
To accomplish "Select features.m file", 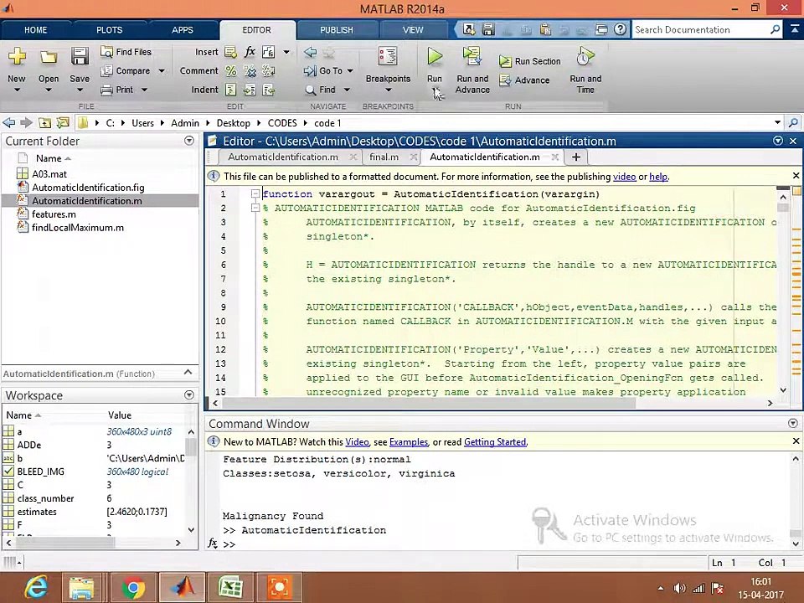I will [54, 214].
